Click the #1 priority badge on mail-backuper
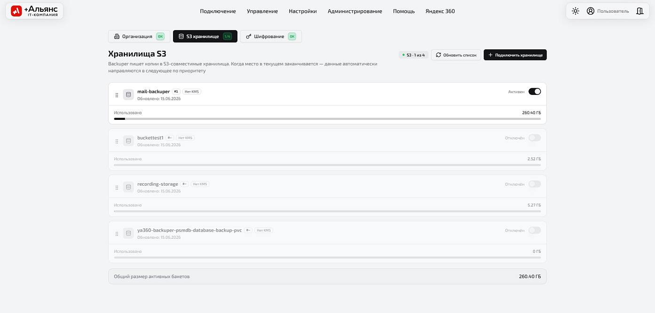The image size is (655, 313). click(x=176, y=92)
